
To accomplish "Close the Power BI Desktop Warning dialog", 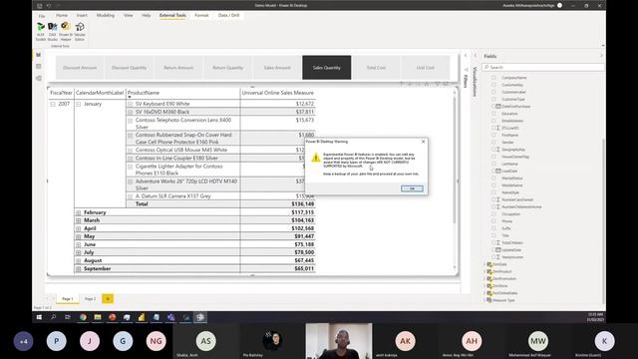I will pyautogui.click(x=423, y=142).
